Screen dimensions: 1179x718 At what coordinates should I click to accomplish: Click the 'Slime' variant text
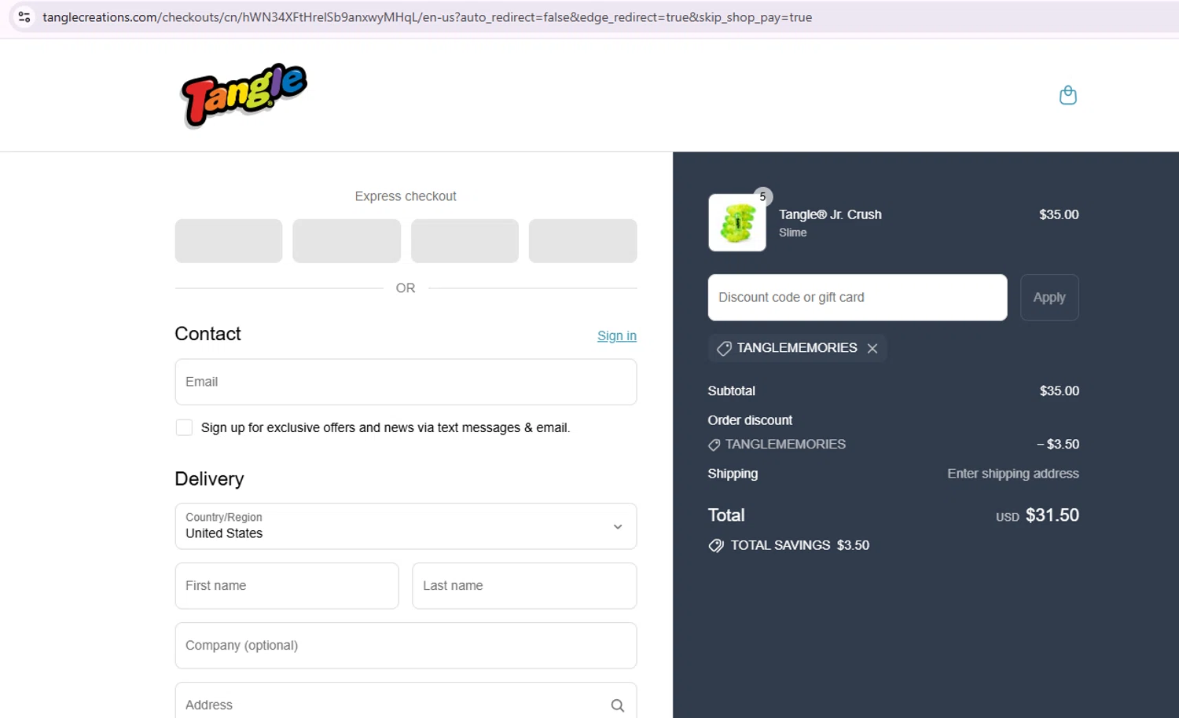pyautogui.click(x=792, y=233)
